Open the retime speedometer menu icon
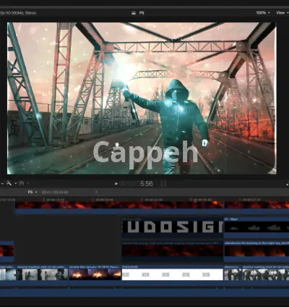 coord(21,183)
